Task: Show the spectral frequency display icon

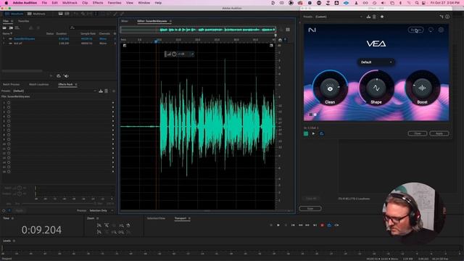Action: [x=67, y=14]
